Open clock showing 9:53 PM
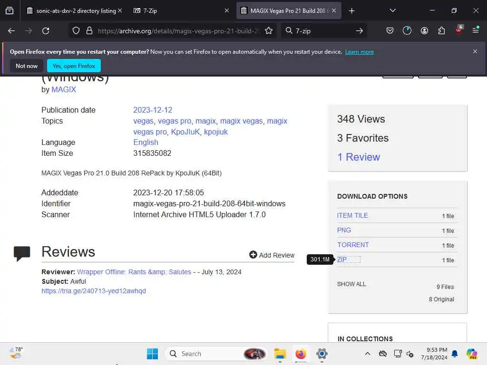This screenshot has height=365, width=487. tap(434, 354)
